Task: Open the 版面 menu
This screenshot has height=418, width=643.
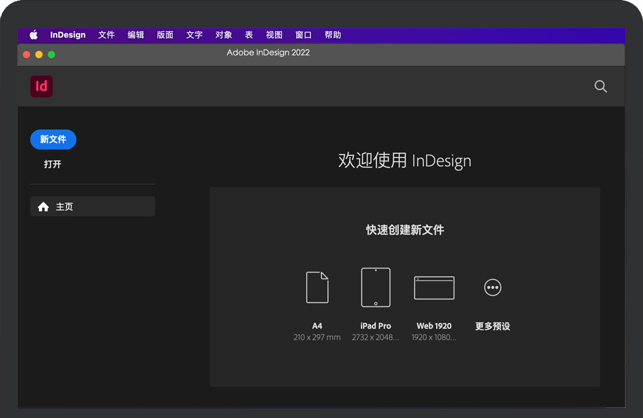Action: tap(165, 35)
